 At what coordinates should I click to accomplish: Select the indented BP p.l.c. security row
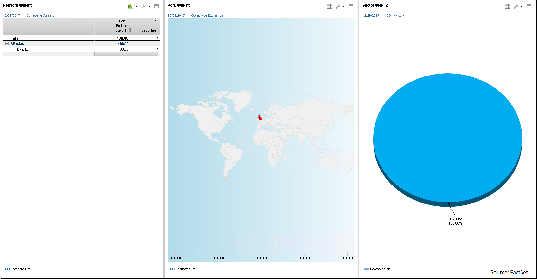pos(82,49)
